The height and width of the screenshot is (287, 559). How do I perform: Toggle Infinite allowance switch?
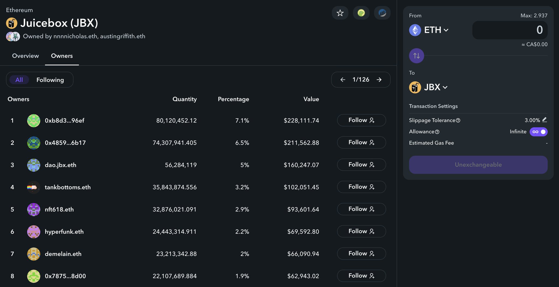pyautogui.click(x=538, y=132)
